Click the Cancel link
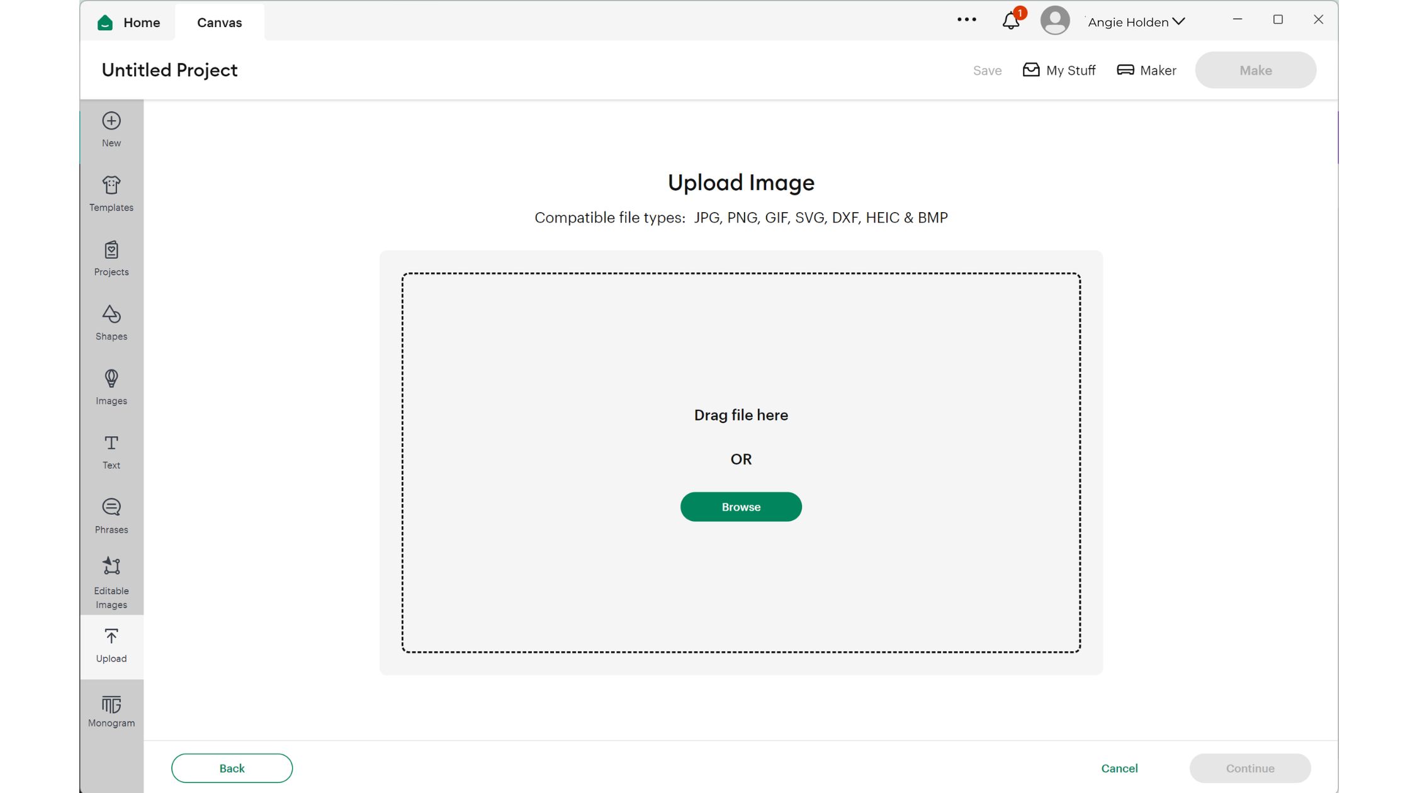The width and height of the screenshot is (1410, 793). (1119, 768)
